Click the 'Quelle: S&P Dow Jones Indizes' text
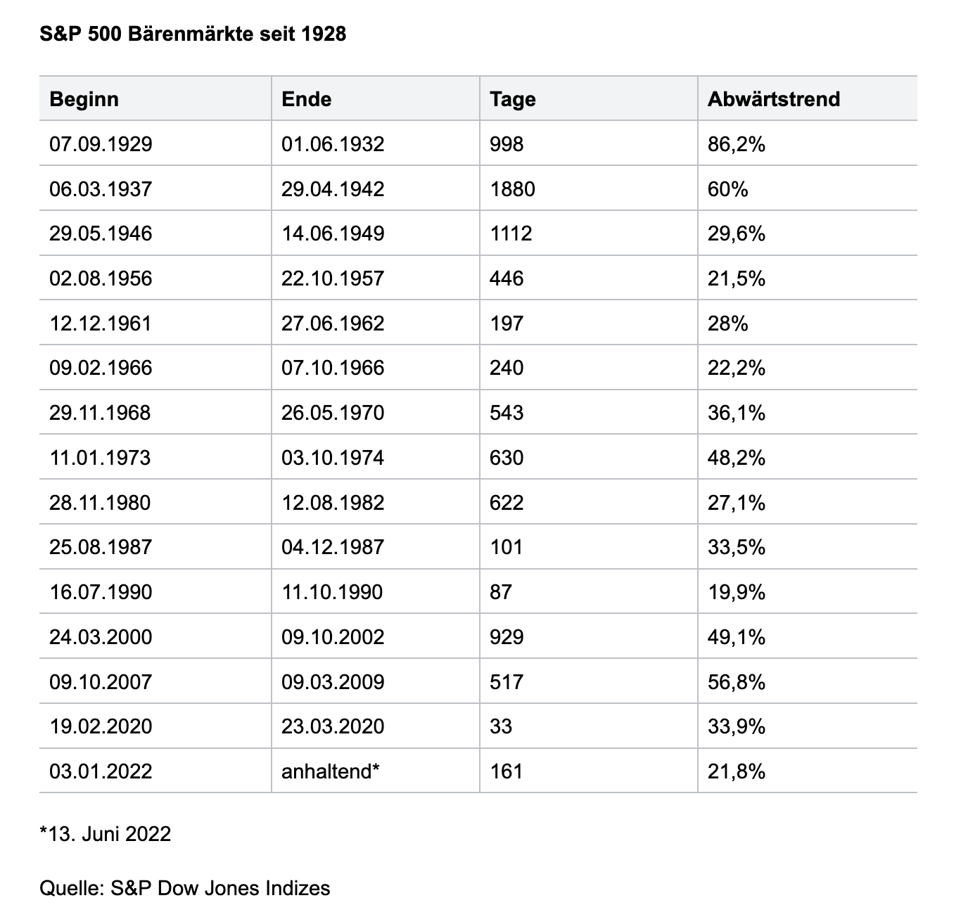 click(x=185, y=887)
